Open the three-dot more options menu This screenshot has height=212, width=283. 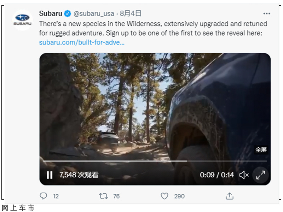click(x=267, y=13)
